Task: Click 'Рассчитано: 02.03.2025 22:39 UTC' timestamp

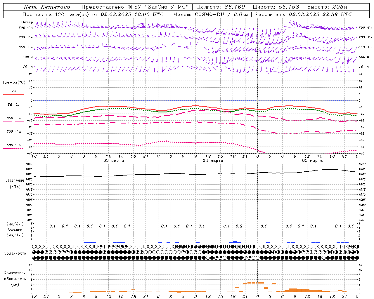Action: 303,14
